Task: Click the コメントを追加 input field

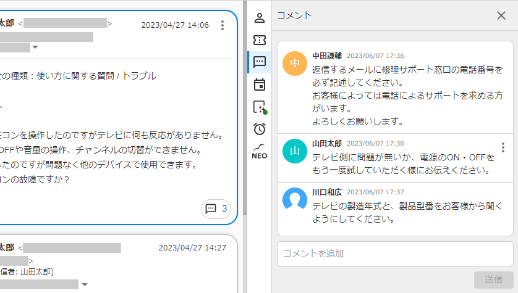Action: coord(395,254)
